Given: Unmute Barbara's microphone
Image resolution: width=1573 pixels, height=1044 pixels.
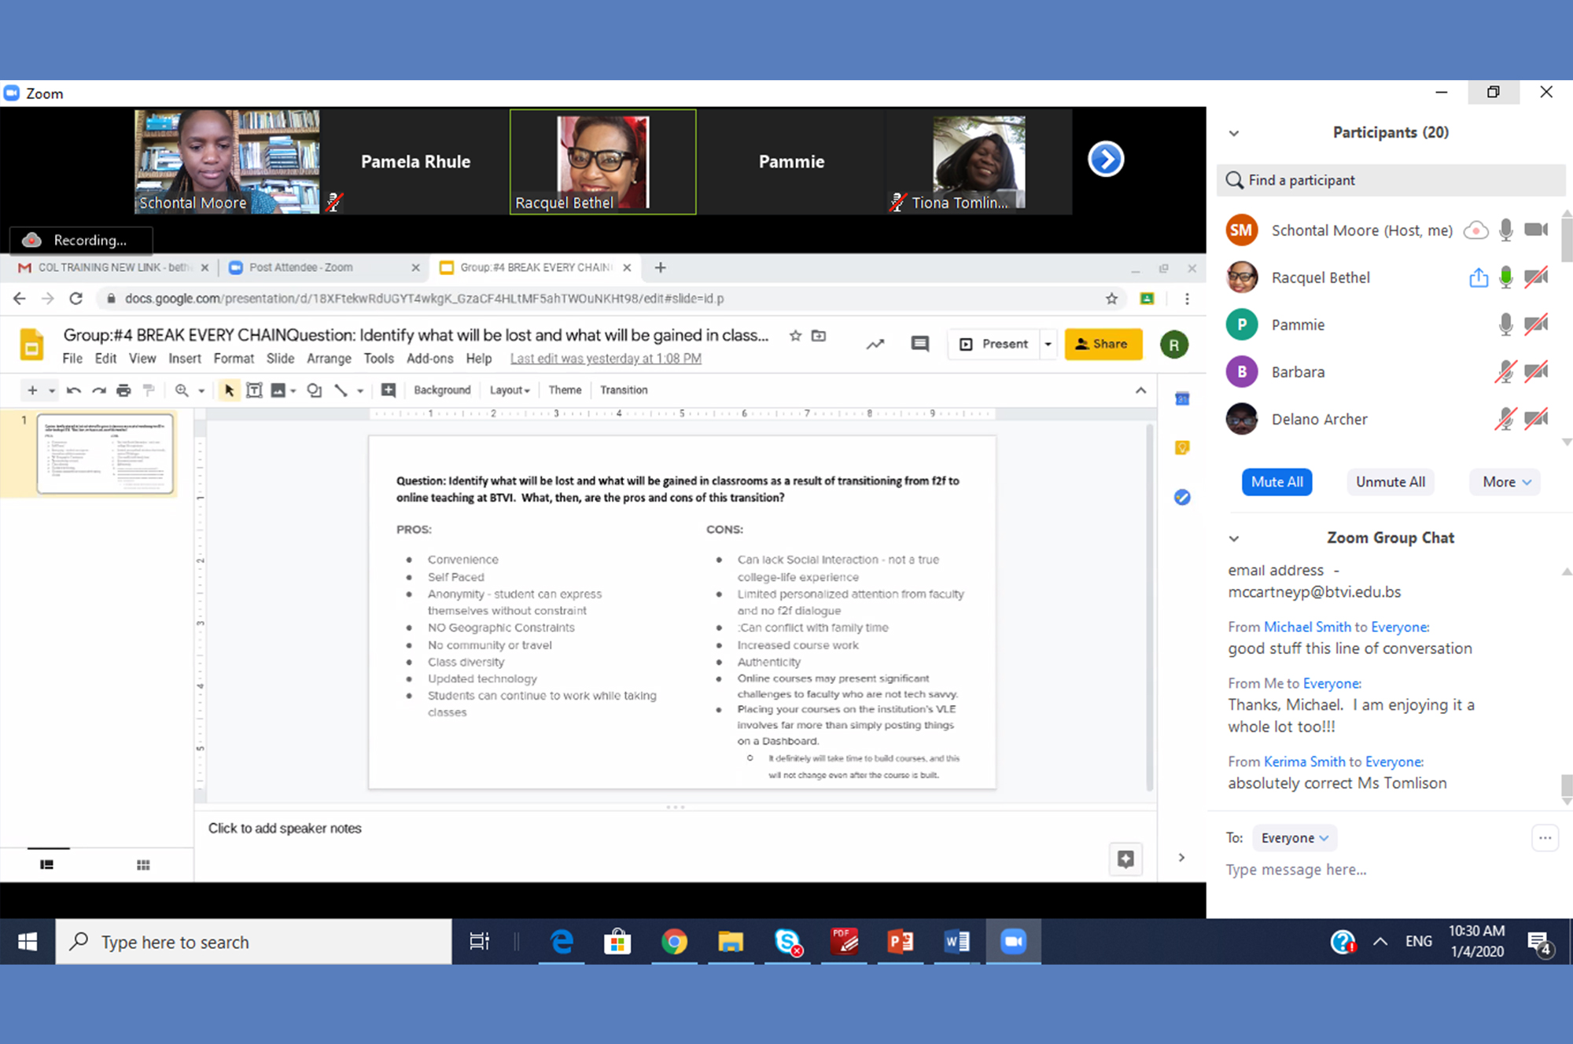Looking at the screenshot, I should [x=1505, y=372].
